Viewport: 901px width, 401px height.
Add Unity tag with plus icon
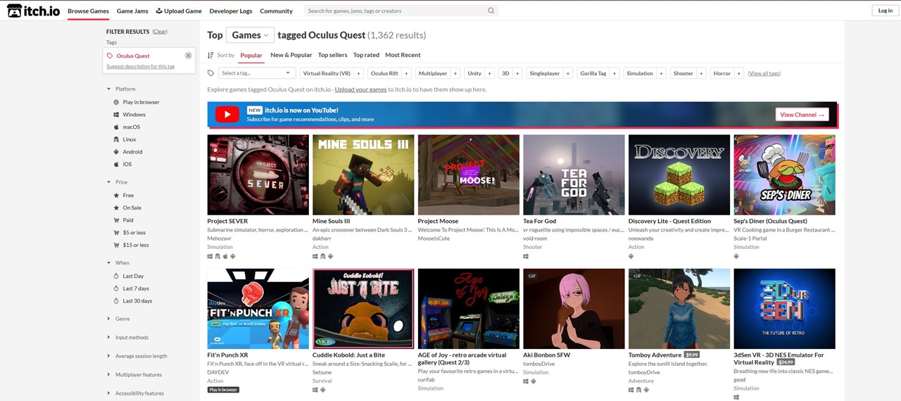(489, 73)
